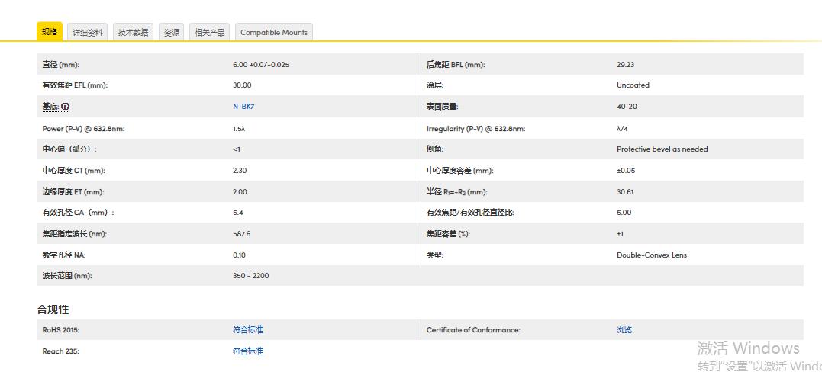Click the Uncoated 涂层 value
822x375 pixels.
(x=633, y=85)
